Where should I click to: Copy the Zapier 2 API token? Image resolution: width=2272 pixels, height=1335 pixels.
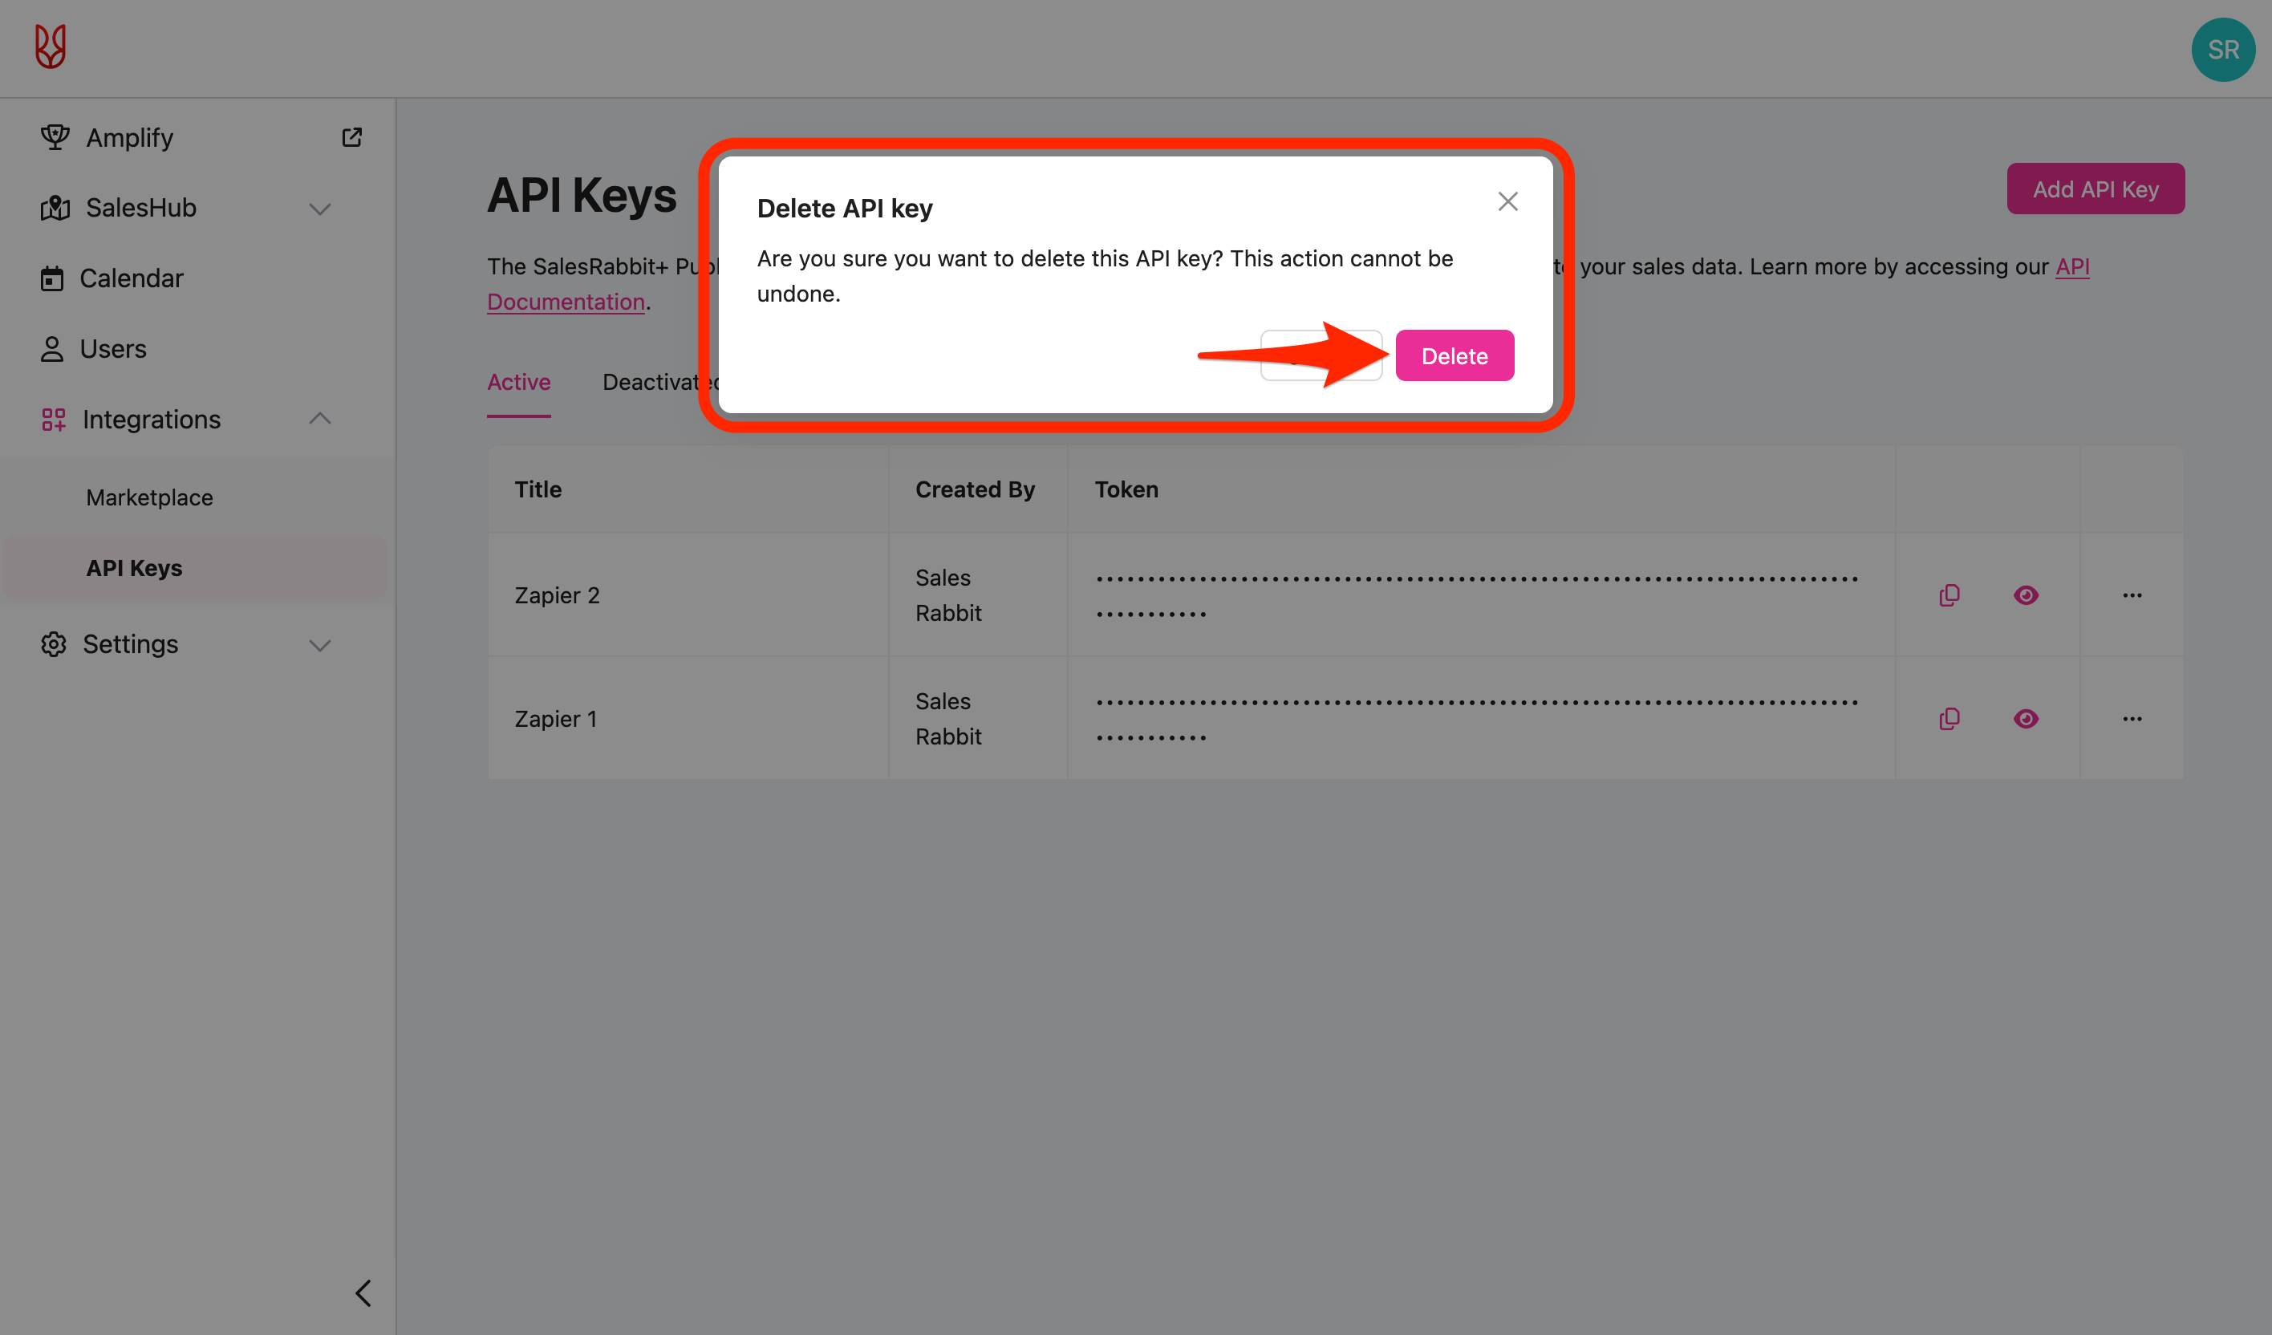[1949, 594]
